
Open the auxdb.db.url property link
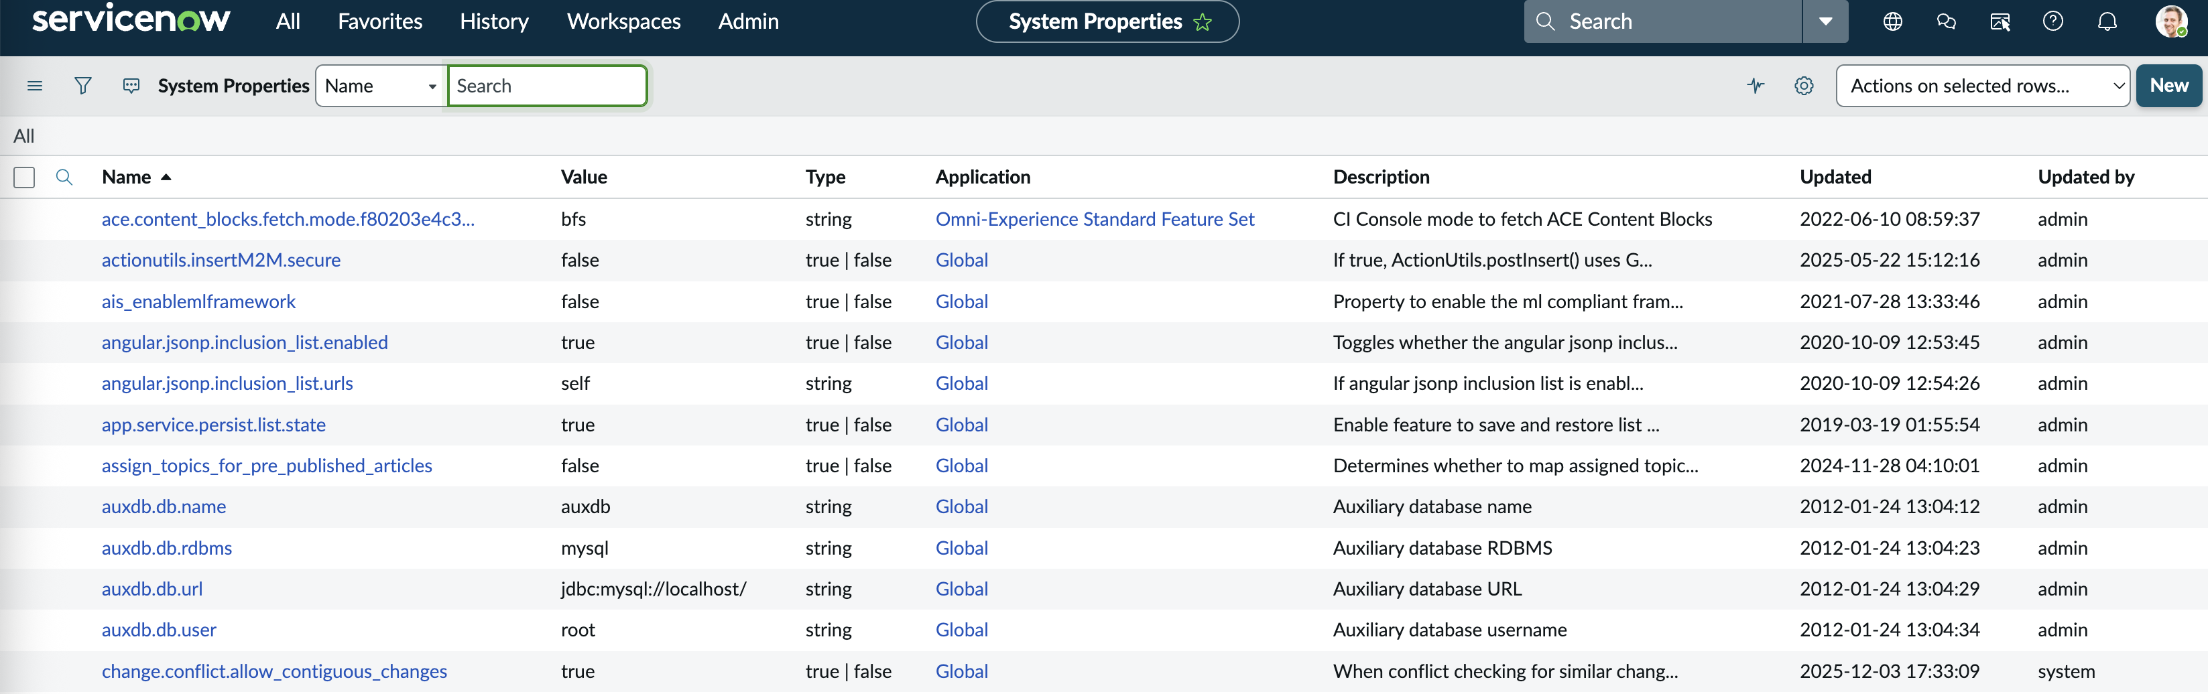[151, 589]
